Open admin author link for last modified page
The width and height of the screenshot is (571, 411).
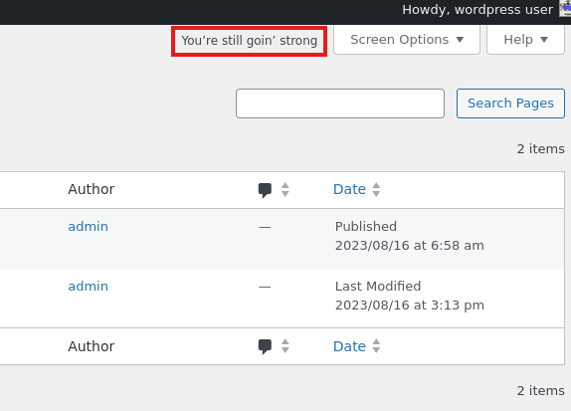pos(89,287)
